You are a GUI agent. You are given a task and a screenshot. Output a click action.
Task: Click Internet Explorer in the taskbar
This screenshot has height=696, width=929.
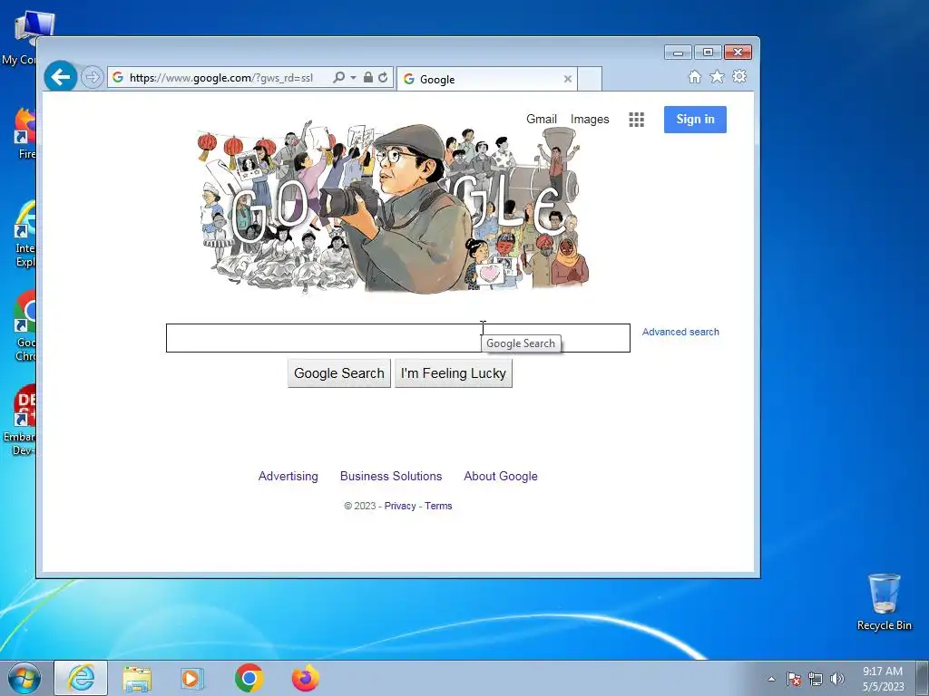[81, 678]
